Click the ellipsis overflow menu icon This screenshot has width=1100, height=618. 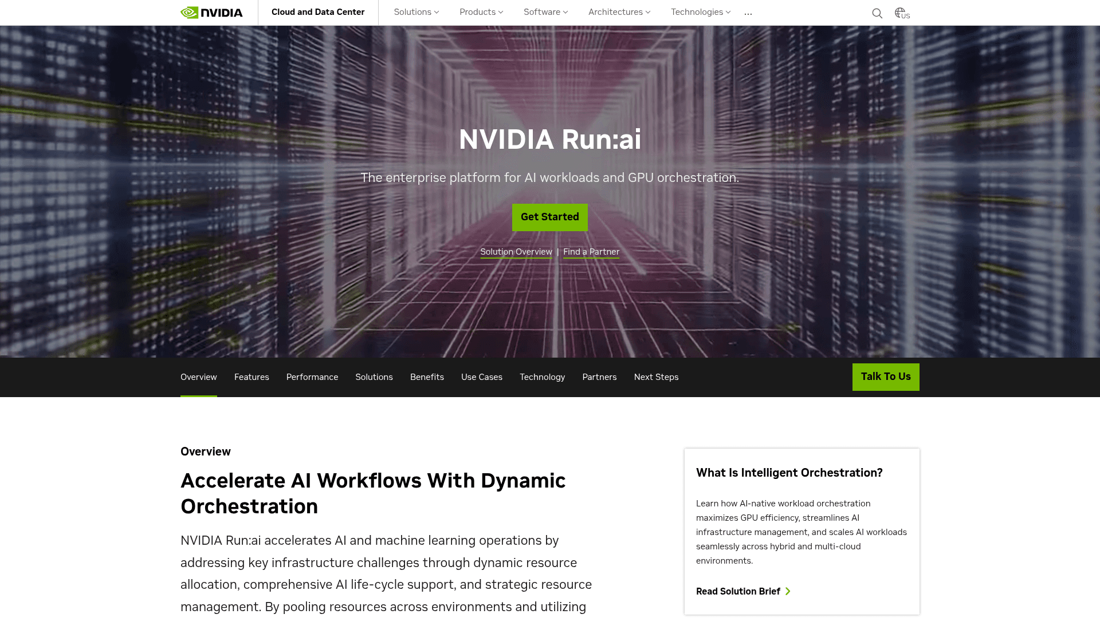[748, 13]
